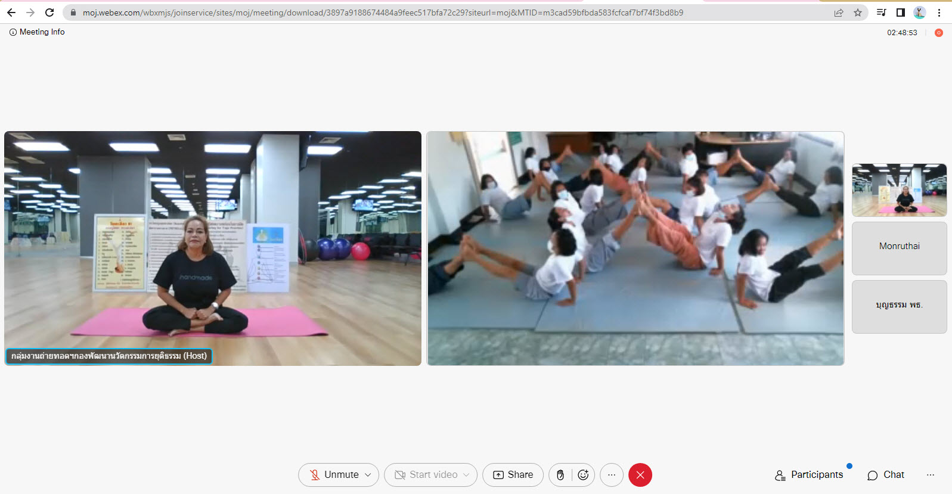Open Chrome's three-dot menu
The height and width of the screenshot is (494, 952).
tap(939, 13)
